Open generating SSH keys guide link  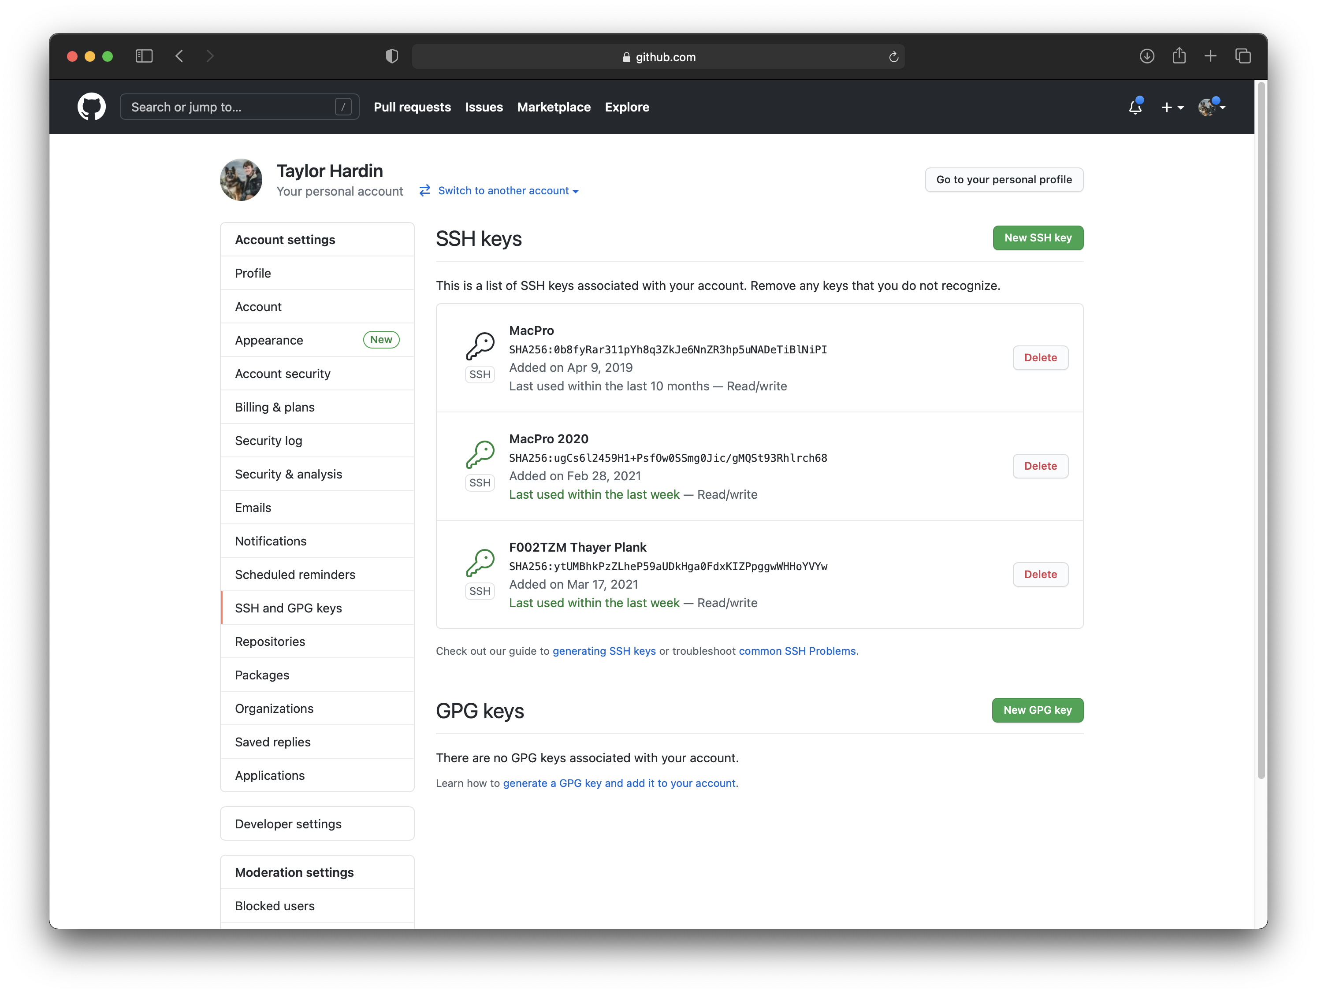point(604,651)
